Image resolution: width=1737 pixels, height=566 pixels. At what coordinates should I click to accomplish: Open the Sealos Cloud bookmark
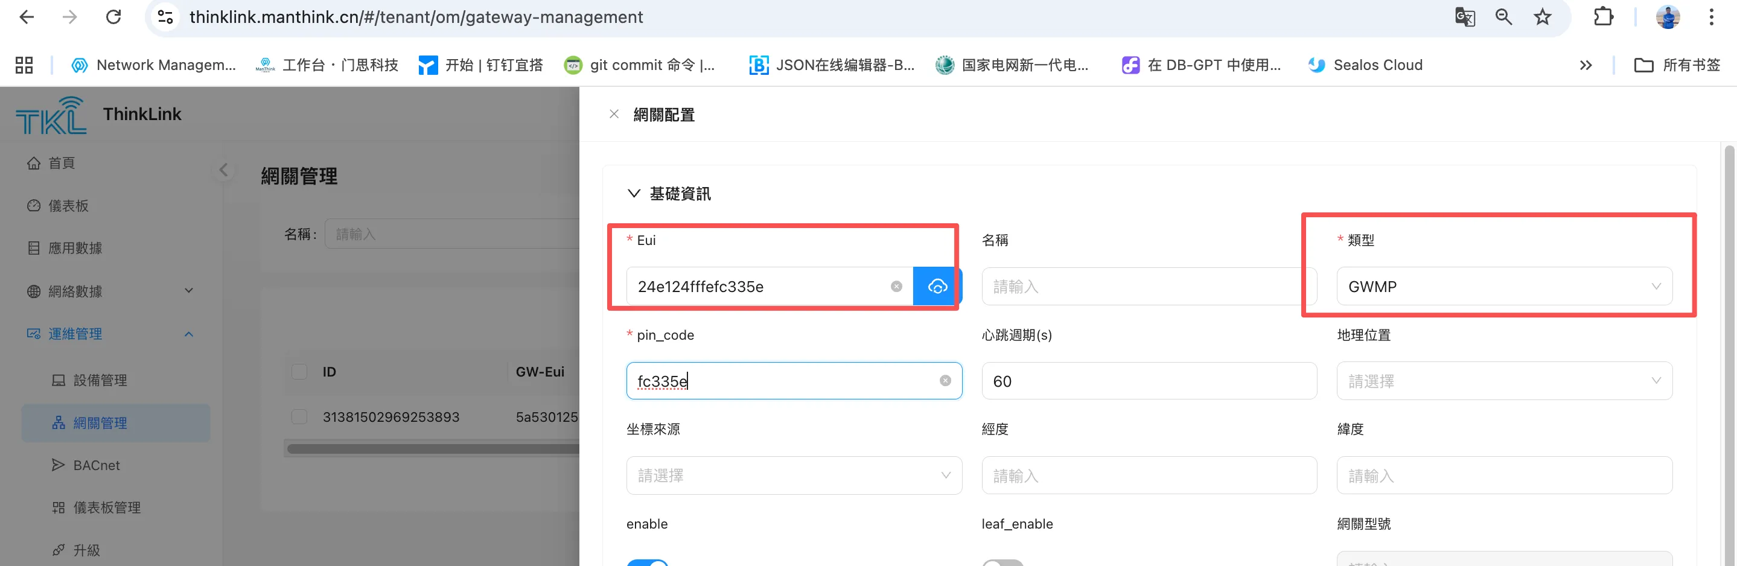(x=1365, y=65)
